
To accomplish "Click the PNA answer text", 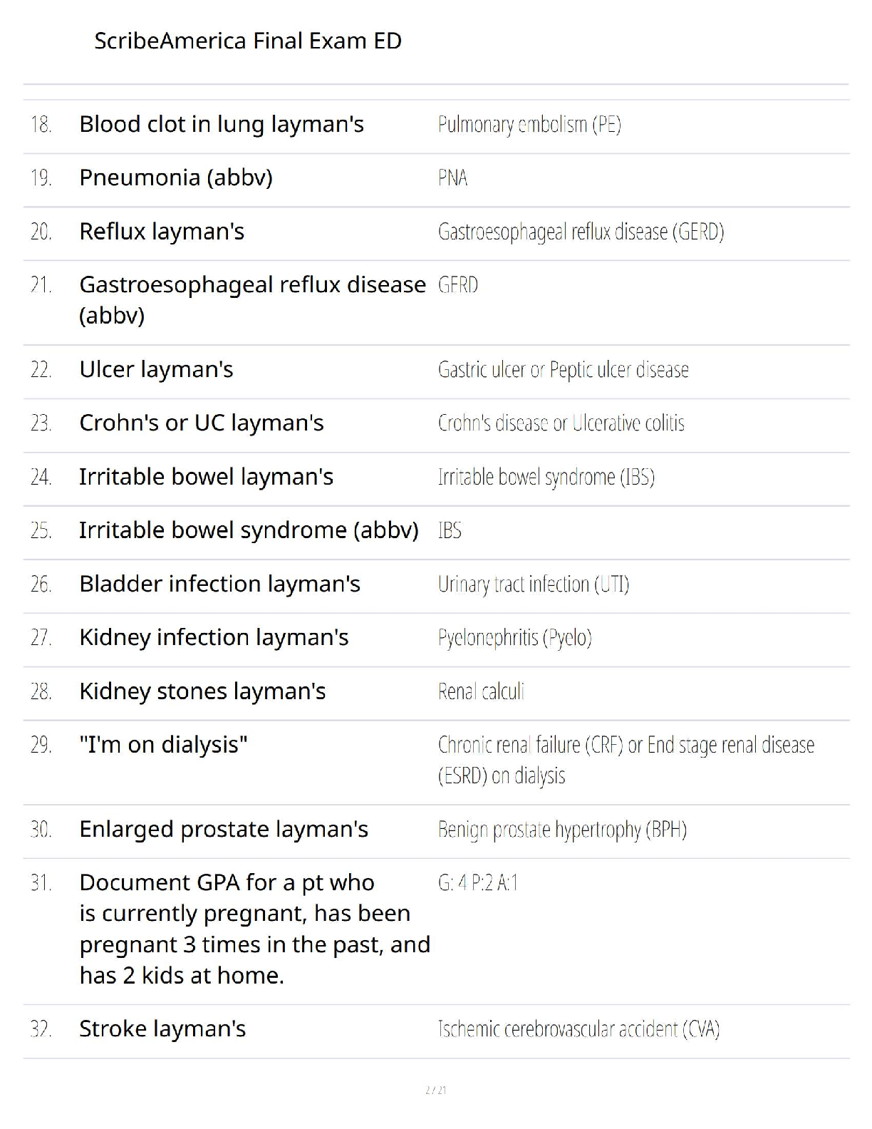I will click(452, 177).
